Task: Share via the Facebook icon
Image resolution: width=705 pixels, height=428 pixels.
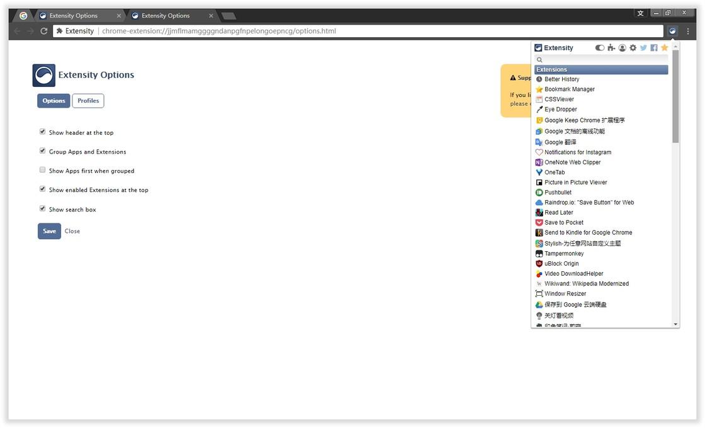Action: click(654, 48)
